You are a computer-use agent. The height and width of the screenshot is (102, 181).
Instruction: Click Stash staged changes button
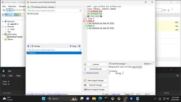click(96, 80)
